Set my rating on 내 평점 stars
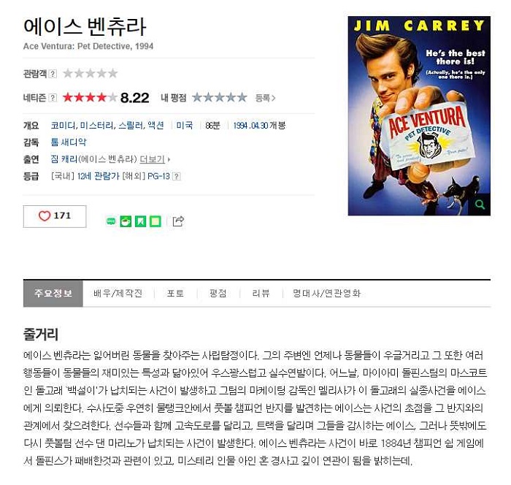511x485 pixels. point(219,98)
